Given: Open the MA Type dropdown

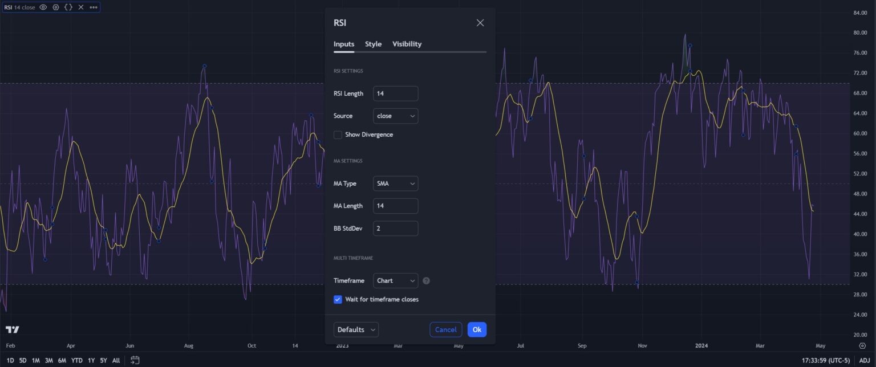Looking at the screenshot, I should [396, 183].
